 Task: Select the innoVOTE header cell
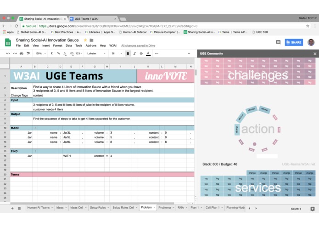pos(166,76)
